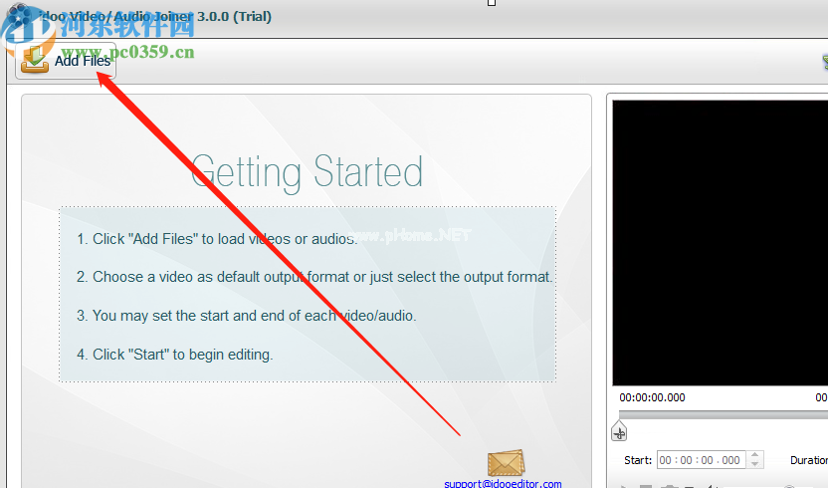Click the black video preview area
Image resolution: width=828 pixels, height=488 pixels.
[x=720, y=243]
